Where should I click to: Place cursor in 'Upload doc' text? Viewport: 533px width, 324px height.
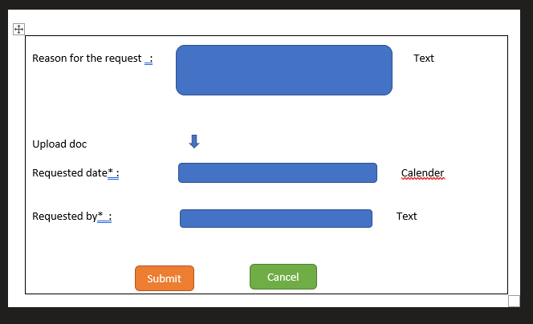coord(59,144)
